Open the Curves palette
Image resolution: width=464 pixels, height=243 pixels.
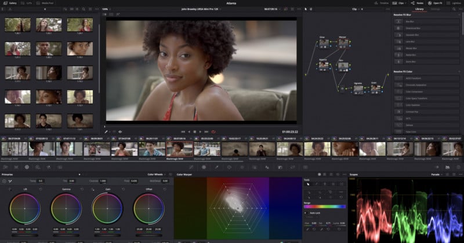point(191,167)
